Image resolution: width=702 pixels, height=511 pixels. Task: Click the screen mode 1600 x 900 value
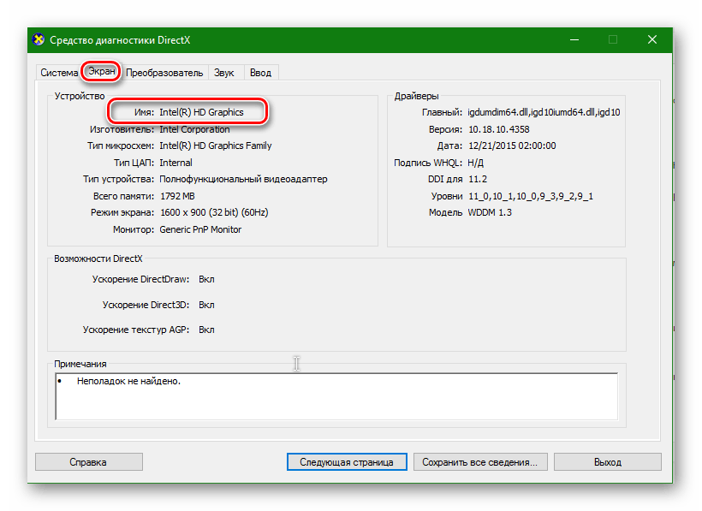tap(211, 212)
